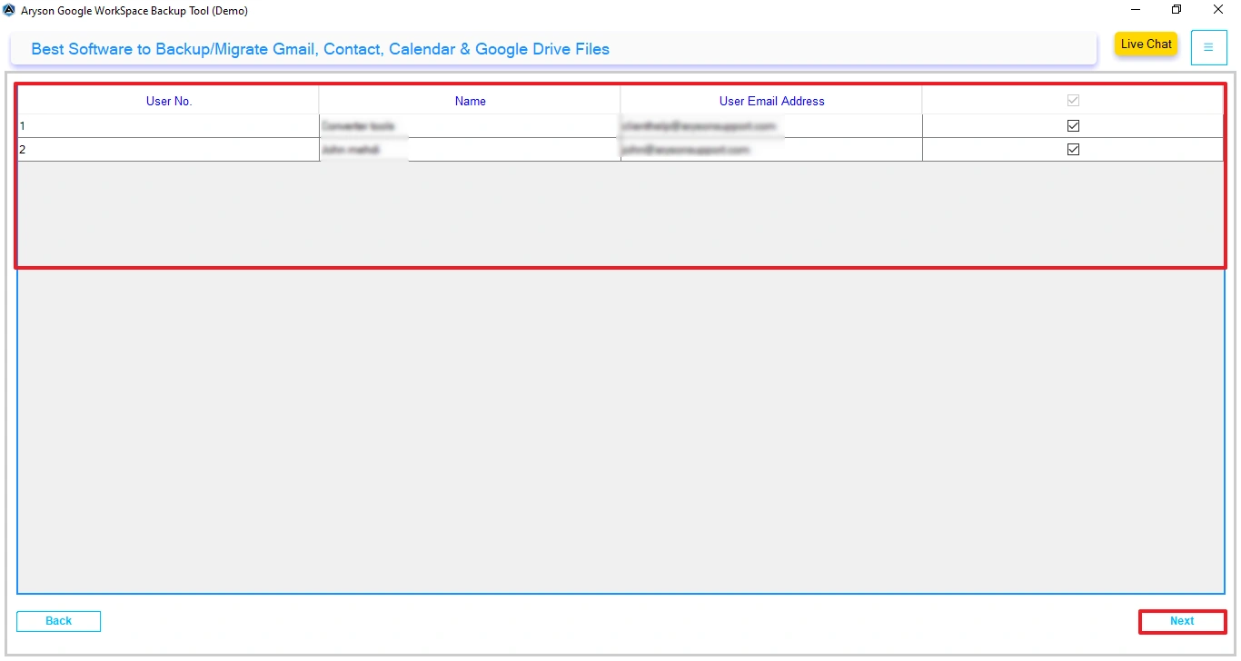Click the blue software title banner text
The image size is (1241, 661).
pyautogui.click(x=320, y=49)
